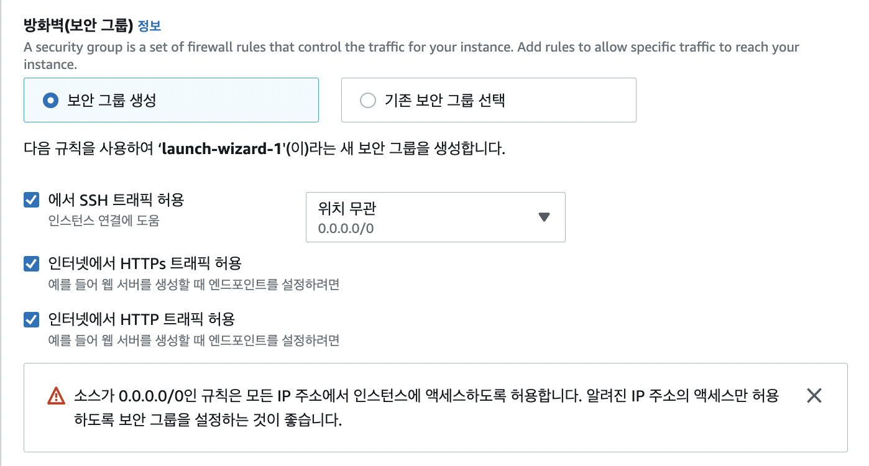This screenshot has width=869, height=466.
Task: Click the 방화벽(보안 그룹) heading
Action: pyautogui.click(x=79, y=25)
